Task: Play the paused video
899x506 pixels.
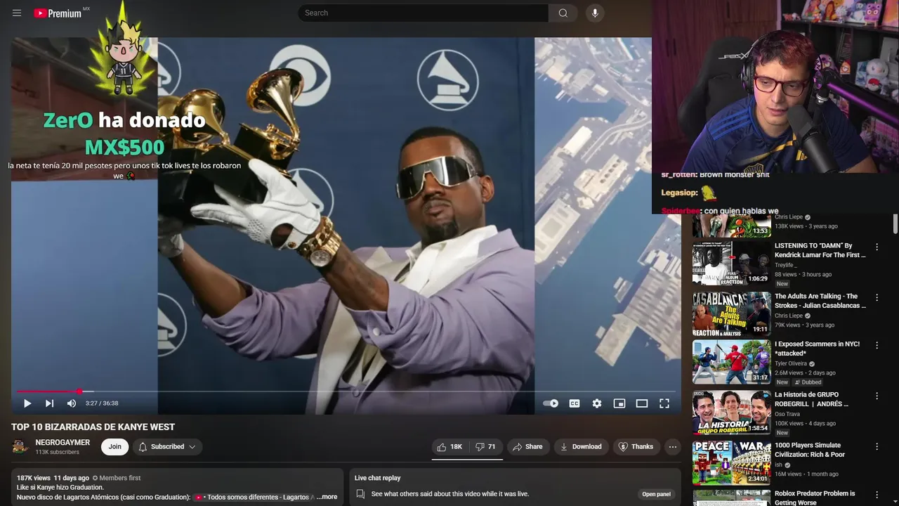Action: [27, 403]
